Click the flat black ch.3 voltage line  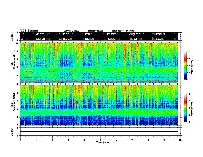click(x=99, y=132)
